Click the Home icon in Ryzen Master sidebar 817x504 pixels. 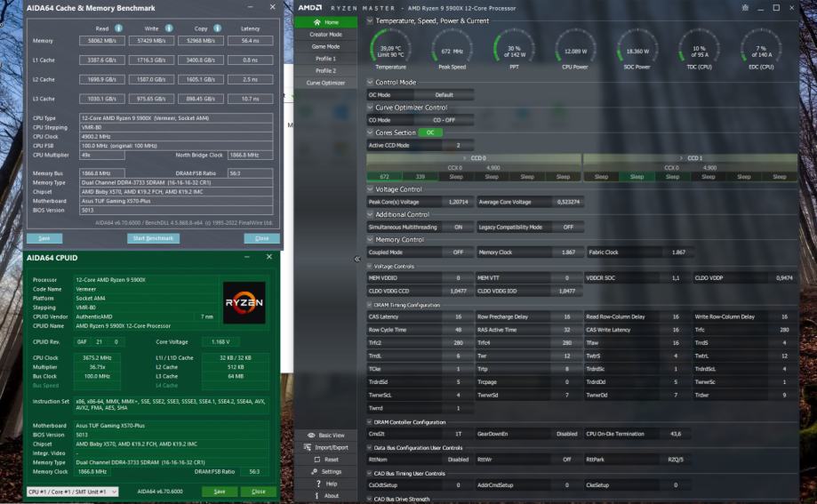point(317,21)
